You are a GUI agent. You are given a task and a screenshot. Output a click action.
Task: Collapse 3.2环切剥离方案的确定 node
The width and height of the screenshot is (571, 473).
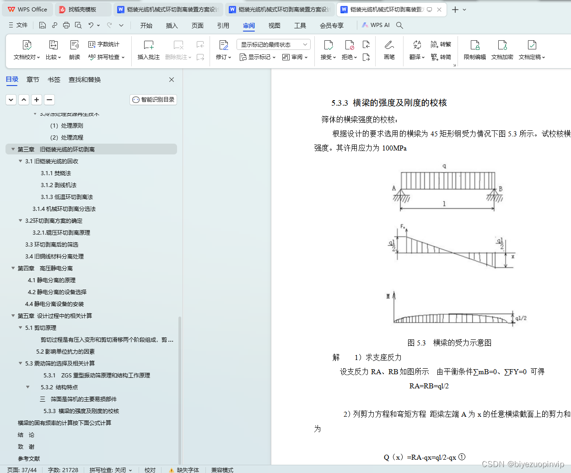pos(20,220)
